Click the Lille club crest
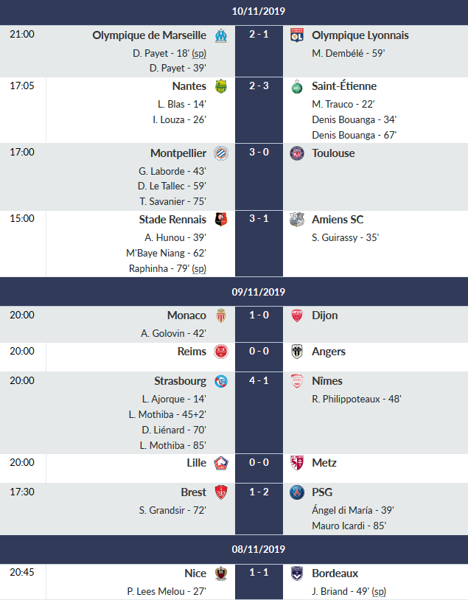Image resolution: width=468 pixels, height=600 pixels. coord(220,463)
